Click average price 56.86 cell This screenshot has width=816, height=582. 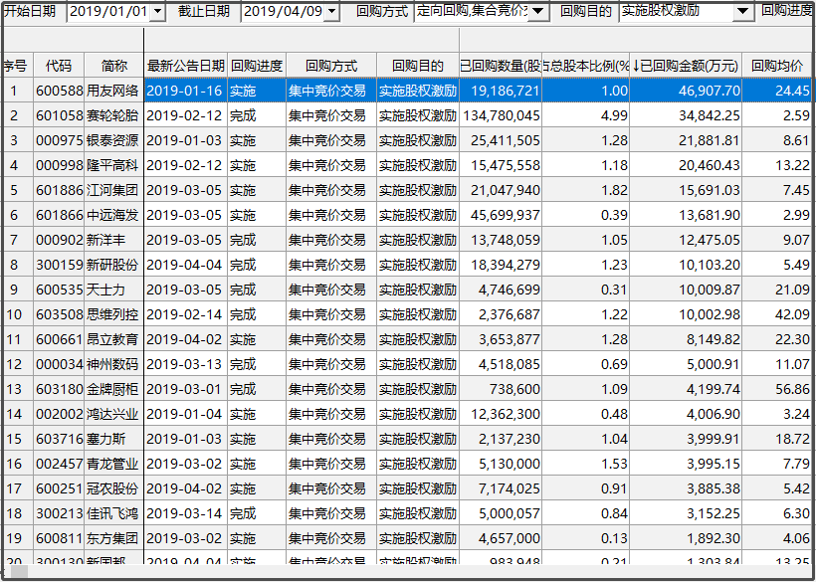(x=777, y=389)
